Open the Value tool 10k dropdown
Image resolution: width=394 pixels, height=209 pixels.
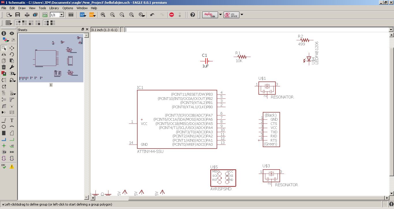pyautogui.click(x=13, y=93)
